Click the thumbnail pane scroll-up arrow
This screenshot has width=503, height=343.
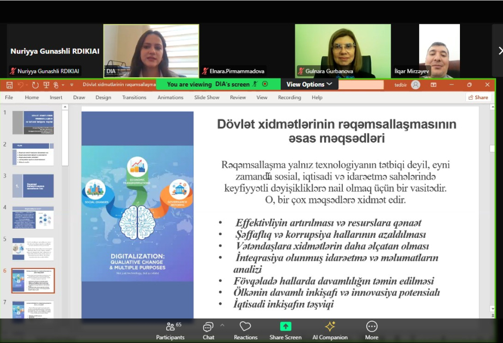pos(65,107)
